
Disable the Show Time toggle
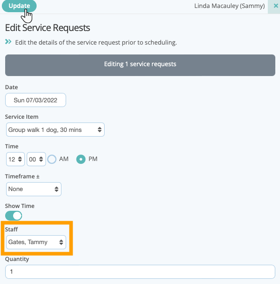[x=14, y=216]
